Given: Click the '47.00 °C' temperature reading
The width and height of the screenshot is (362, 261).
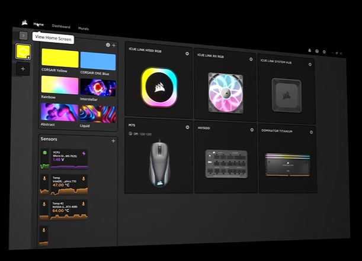Looking at the screenshot, I should pyautogui.click(x=61, y=185).
